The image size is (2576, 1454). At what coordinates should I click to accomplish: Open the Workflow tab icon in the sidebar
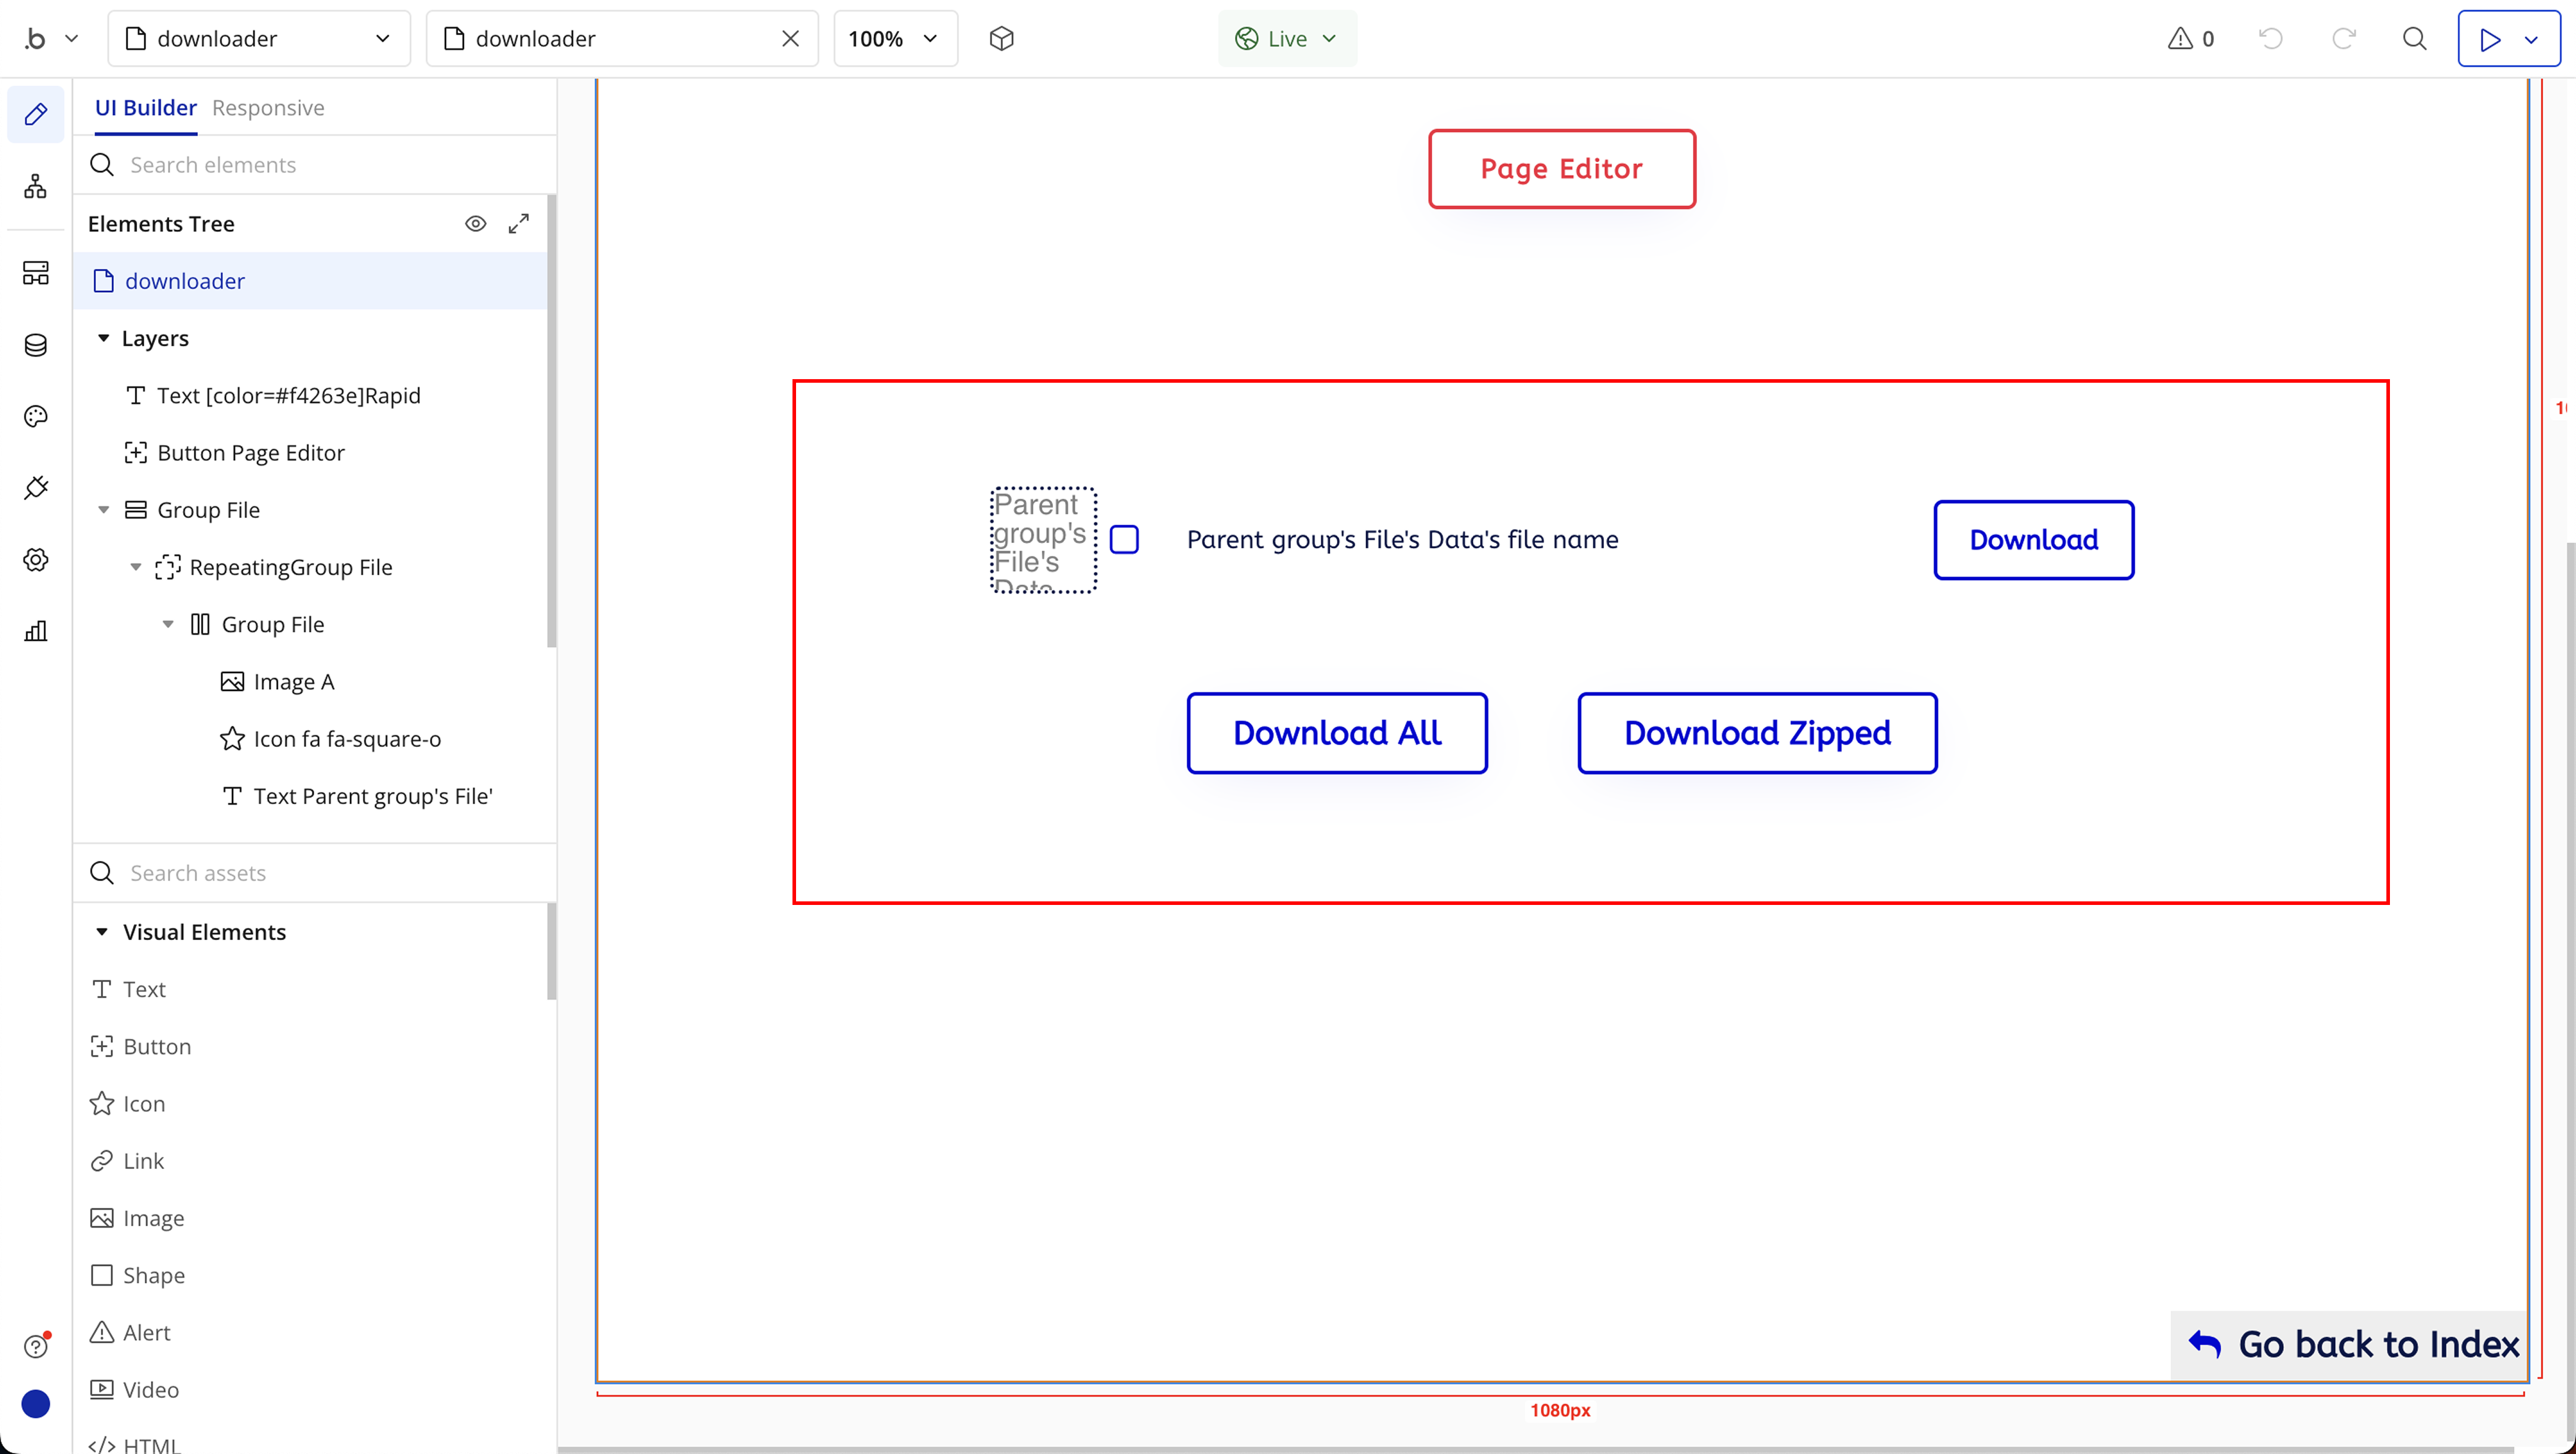pyautogui.click(x=36, y=186)
